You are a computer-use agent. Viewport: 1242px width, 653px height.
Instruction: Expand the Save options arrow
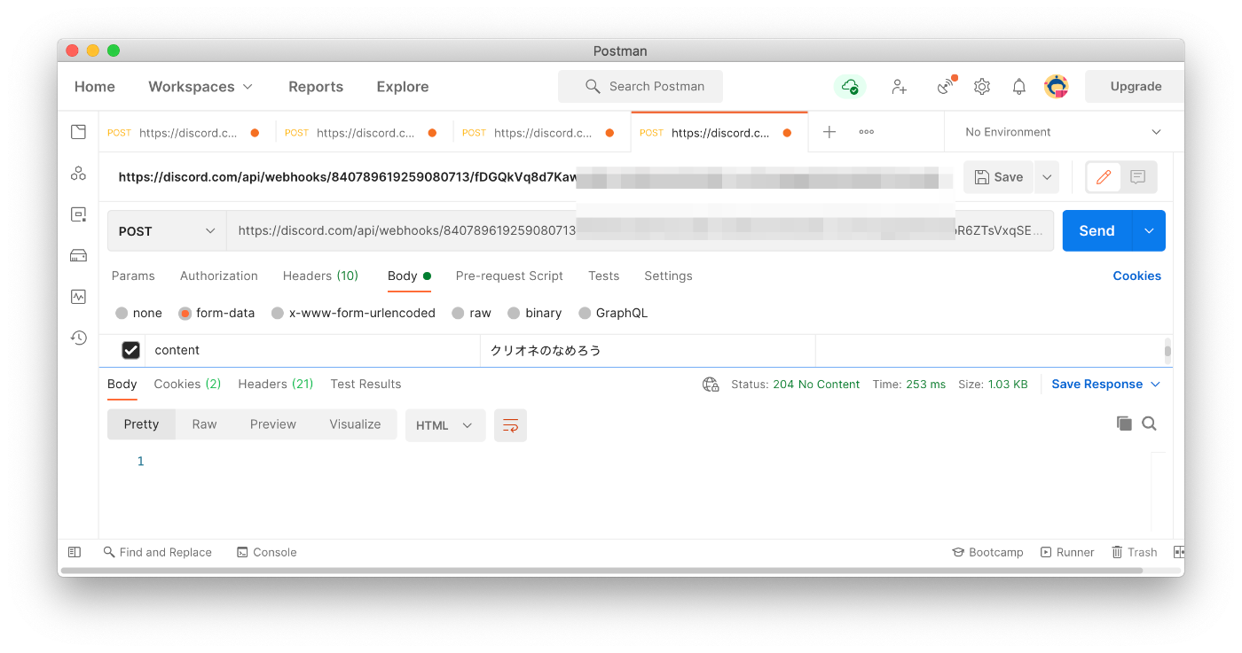pyautogui.click(x=1047, y=177)
